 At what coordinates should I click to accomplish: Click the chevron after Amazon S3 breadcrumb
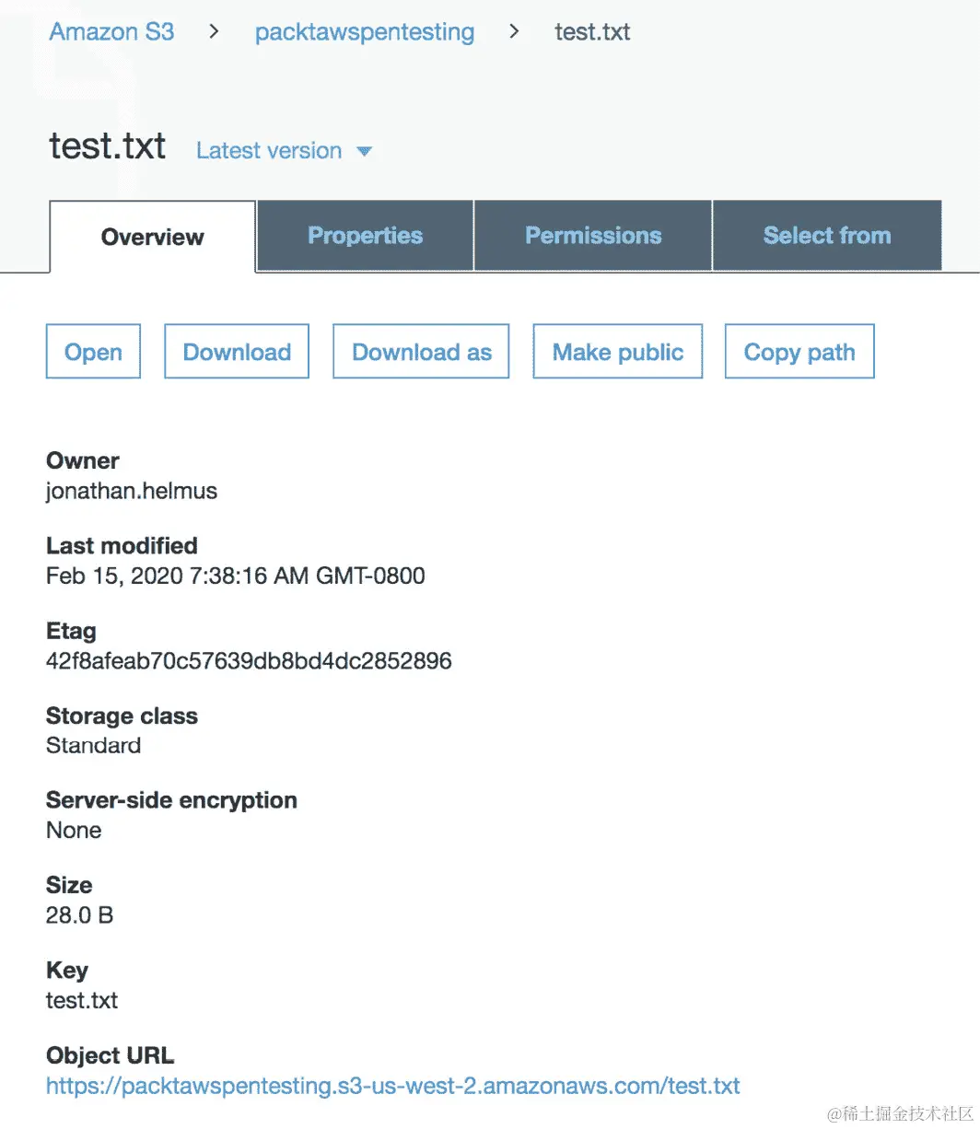pyautogui.click(x=215, y=32)
